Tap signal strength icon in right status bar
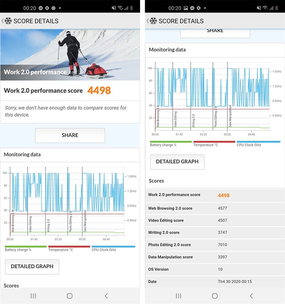 pyautogui.click(x=271, y=8)
